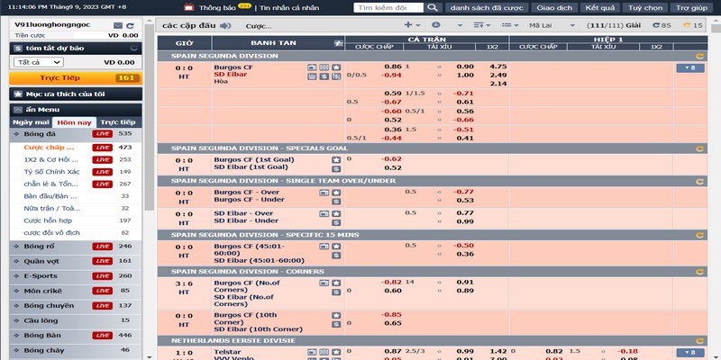The height and width of the screenshot is (360, 721).
Task: Click the search magnifier icon
Action: (432, 7)
